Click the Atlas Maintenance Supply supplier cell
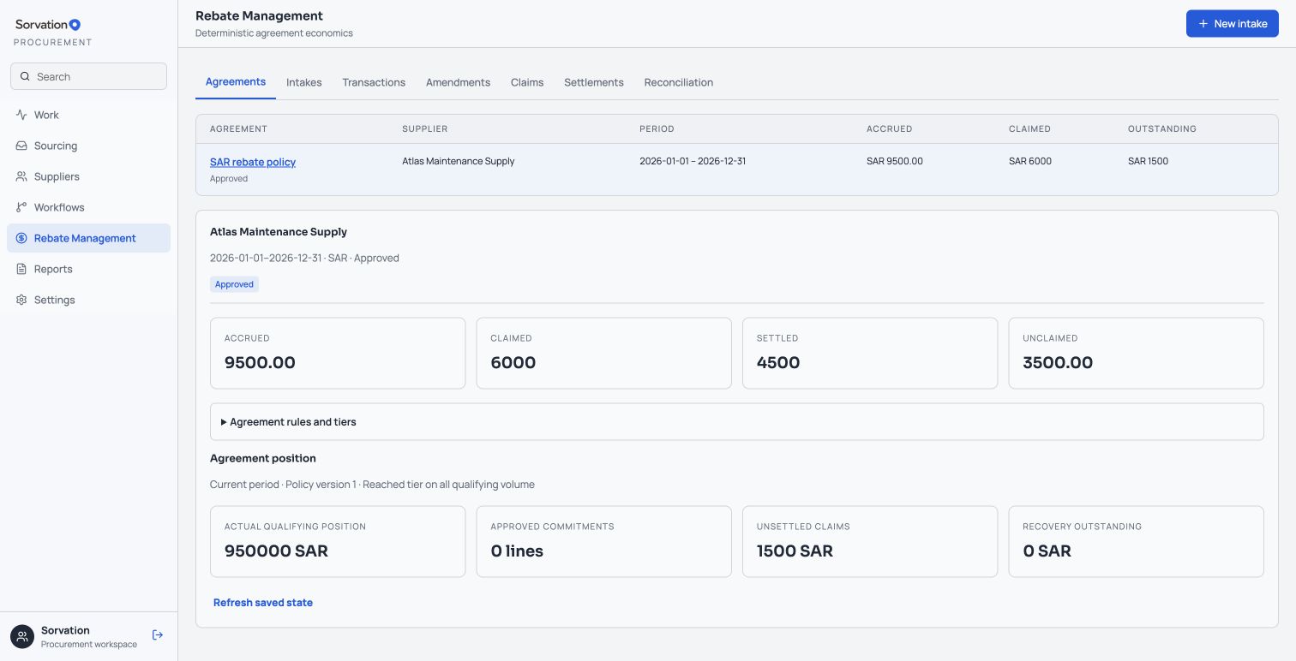Viewport: 1296px width, 661px height. [459, 161]
